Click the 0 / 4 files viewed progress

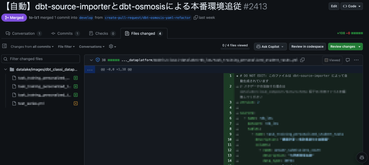click(235, 45)
